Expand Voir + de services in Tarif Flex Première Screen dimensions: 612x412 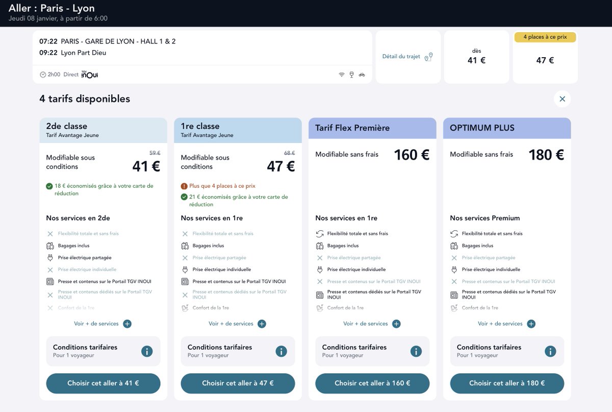372,324
